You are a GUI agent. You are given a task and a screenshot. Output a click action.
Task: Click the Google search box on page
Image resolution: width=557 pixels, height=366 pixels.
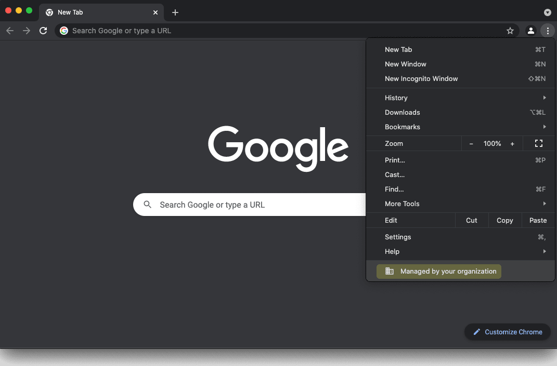(x=249, y=205)
